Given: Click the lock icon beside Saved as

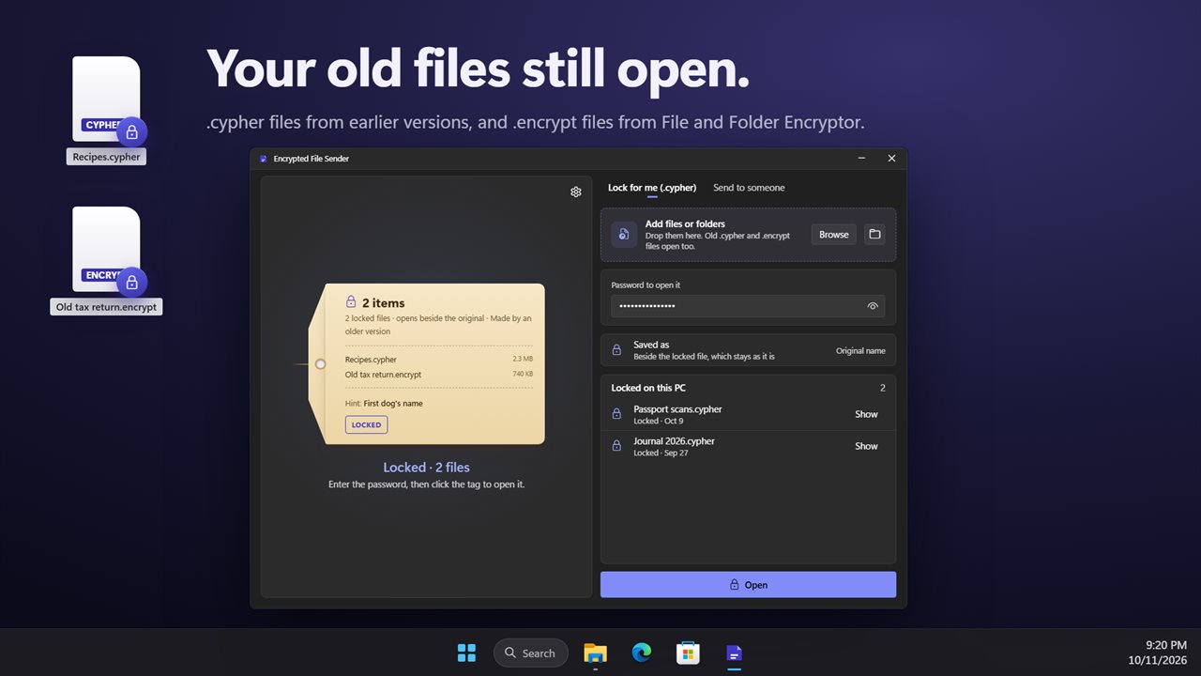Looking at the screenshot, I should click(616, 350).
